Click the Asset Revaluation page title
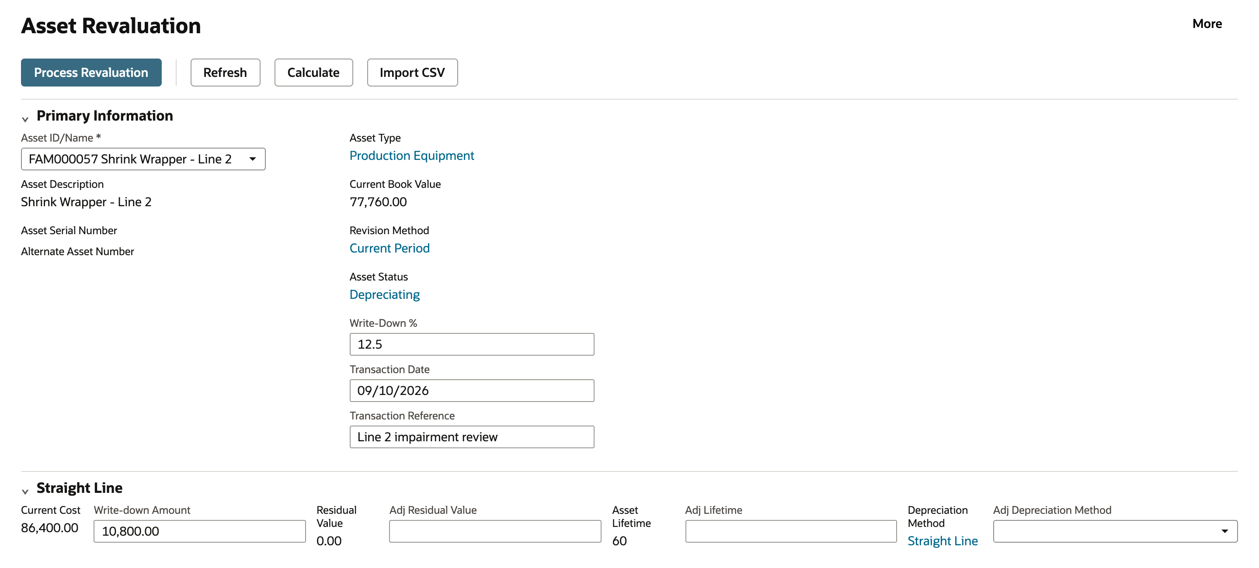This screenshot has width=1259, height=568. (x=111, y=25)
